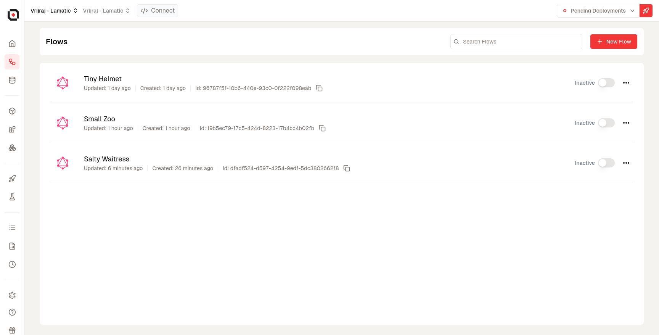659x335 pixels.
Task: Open the bold Vrijraj - Lamatic organization switcher
Action: [x=54, y=11]
